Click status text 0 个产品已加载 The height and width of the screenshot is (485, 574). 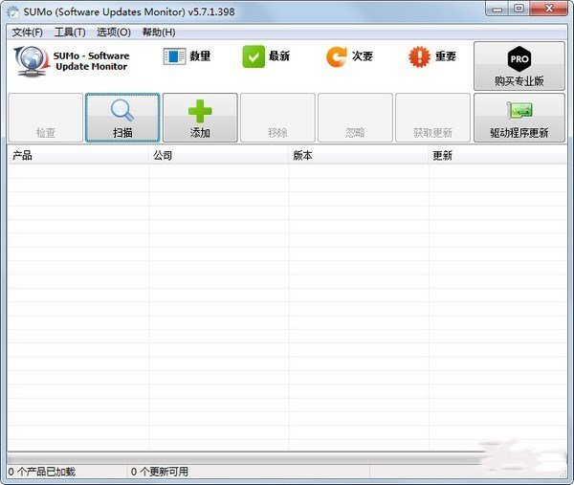pos(42,472)
